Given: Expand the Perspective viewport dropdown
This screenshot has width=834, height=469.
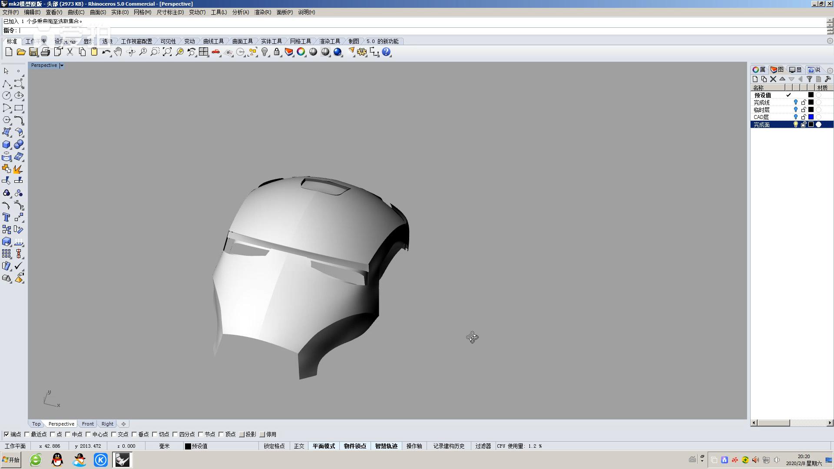Looking at the screenshot, I should pos(62,65).
